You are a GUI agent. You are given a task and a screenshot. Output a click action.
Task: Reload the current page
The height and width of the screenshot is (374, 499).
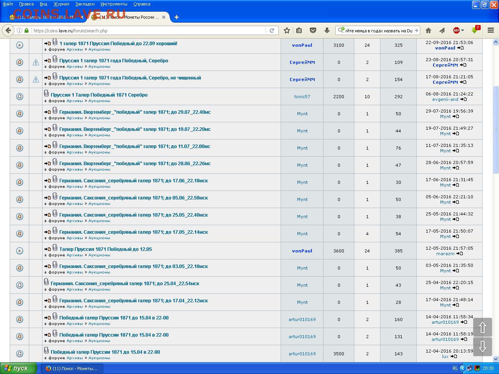point(272,30)
